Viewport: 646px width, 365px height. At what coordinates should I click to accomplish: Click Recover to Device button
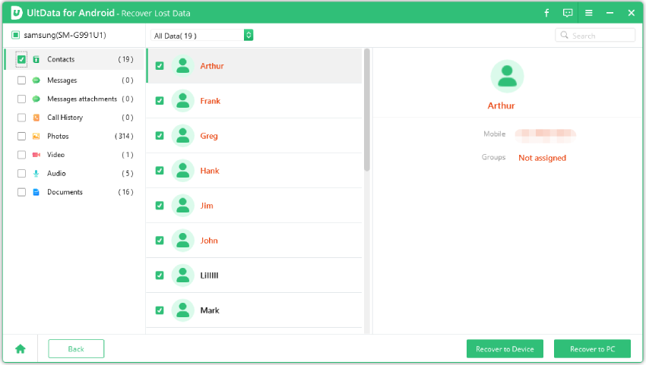click(505, 349)
